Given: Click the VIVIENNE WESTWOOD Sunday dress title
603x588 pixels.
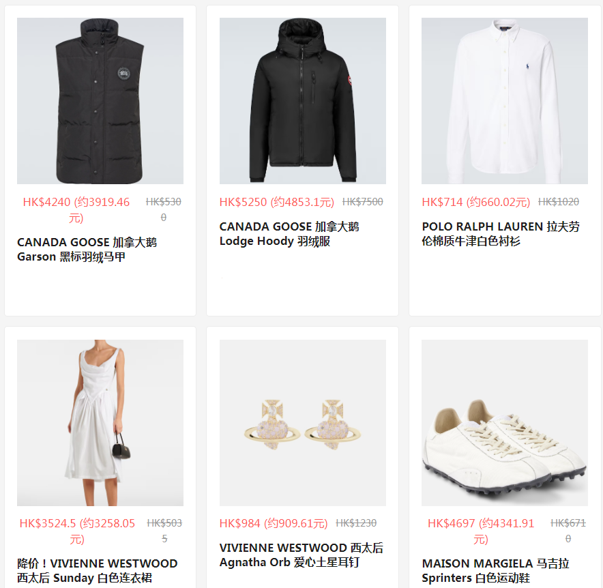Looking at the screenshot, I should [98, 571].
